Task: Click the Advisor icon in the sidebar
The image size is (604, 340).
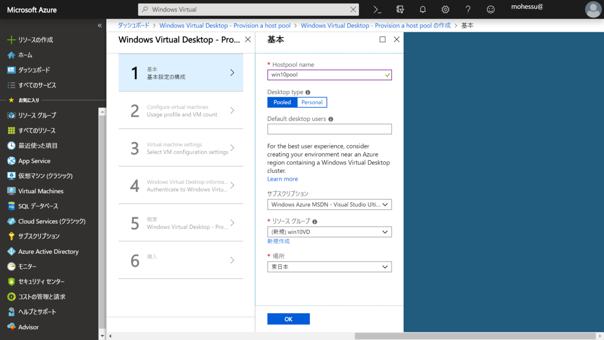Action: point(11,327)
